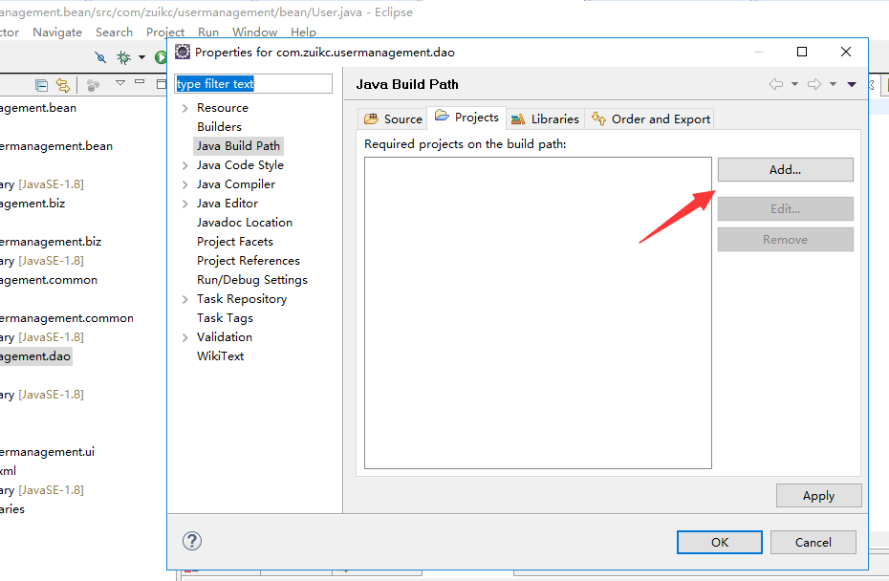Screen dimensions: 889x581
Task: Select the ermanagement.biz package in Package Explorer
Action: (51, 242)
